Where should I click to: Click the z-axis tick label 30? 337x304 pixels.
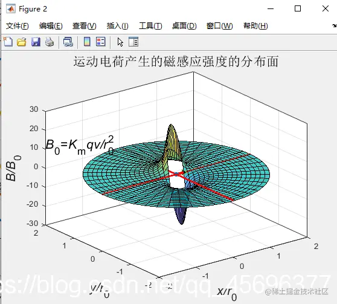[x=34, y=109]
